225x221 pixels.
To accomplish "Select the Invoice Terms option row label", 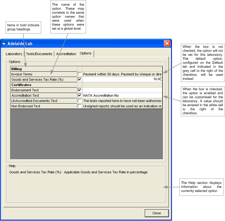I will [44, 74].
